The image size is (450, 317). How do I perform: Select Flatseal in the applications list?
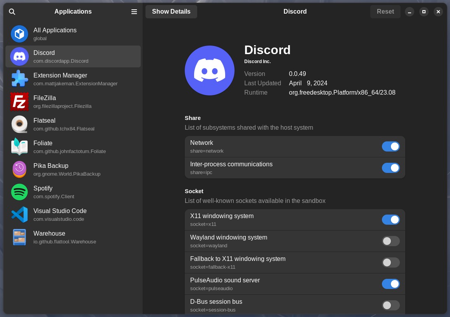73,124
